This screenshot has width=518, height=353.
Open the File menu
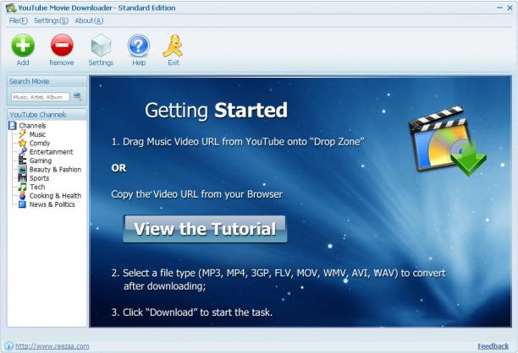[x=19, y=21]
